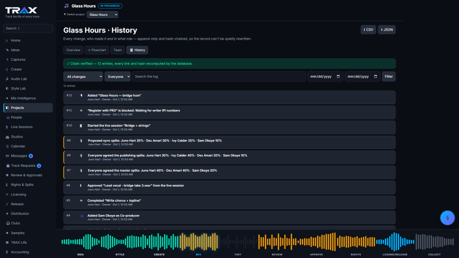Open Licensing page

[28, 194]
